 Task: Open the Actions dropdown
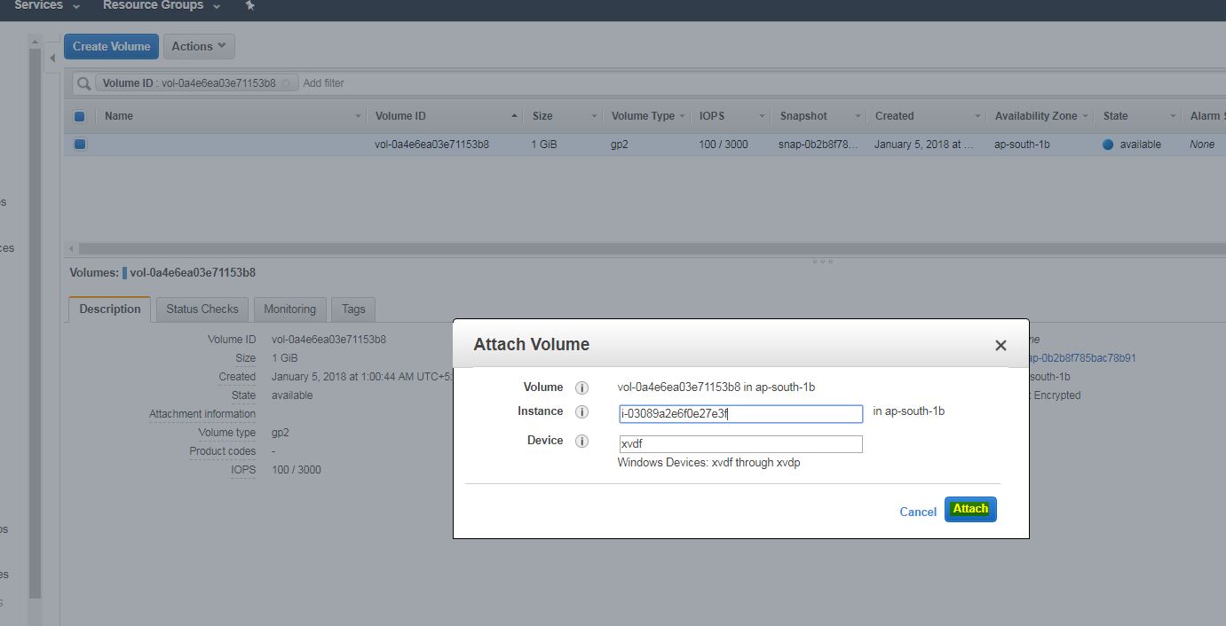(199, 47)
